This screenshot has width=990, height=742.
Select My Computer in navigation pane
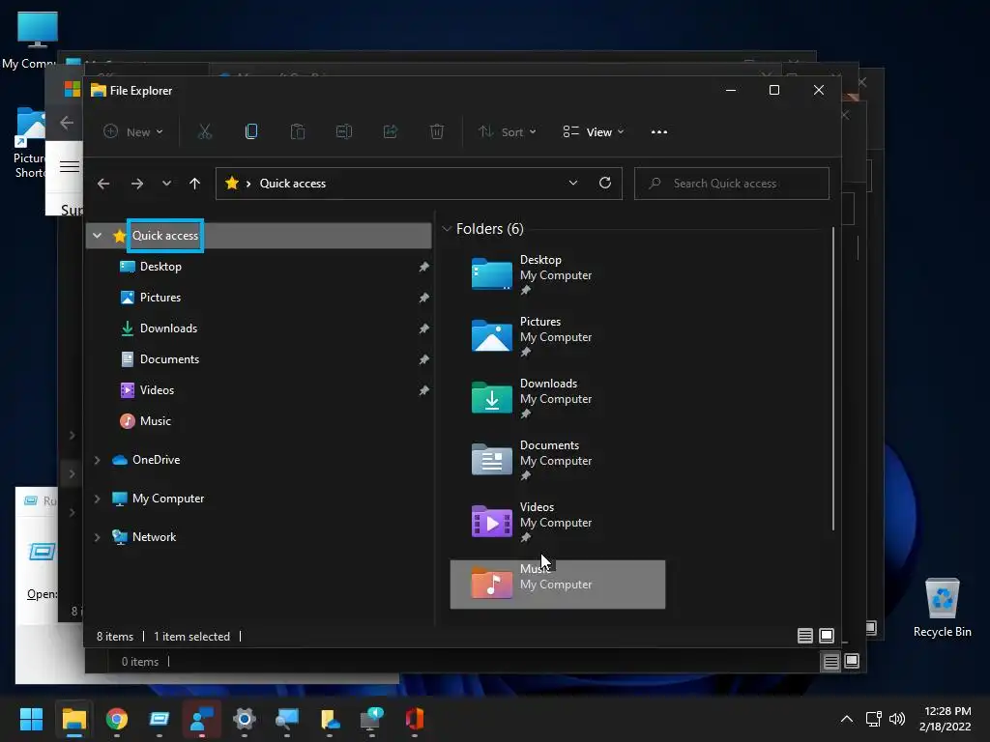pos(167,499)
